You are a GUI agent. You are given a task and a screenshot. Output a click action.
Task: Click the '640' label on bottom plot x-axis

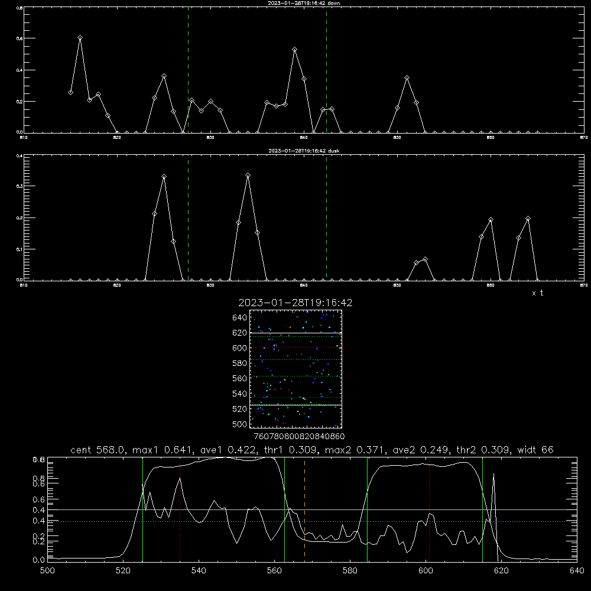pos(577,571)
